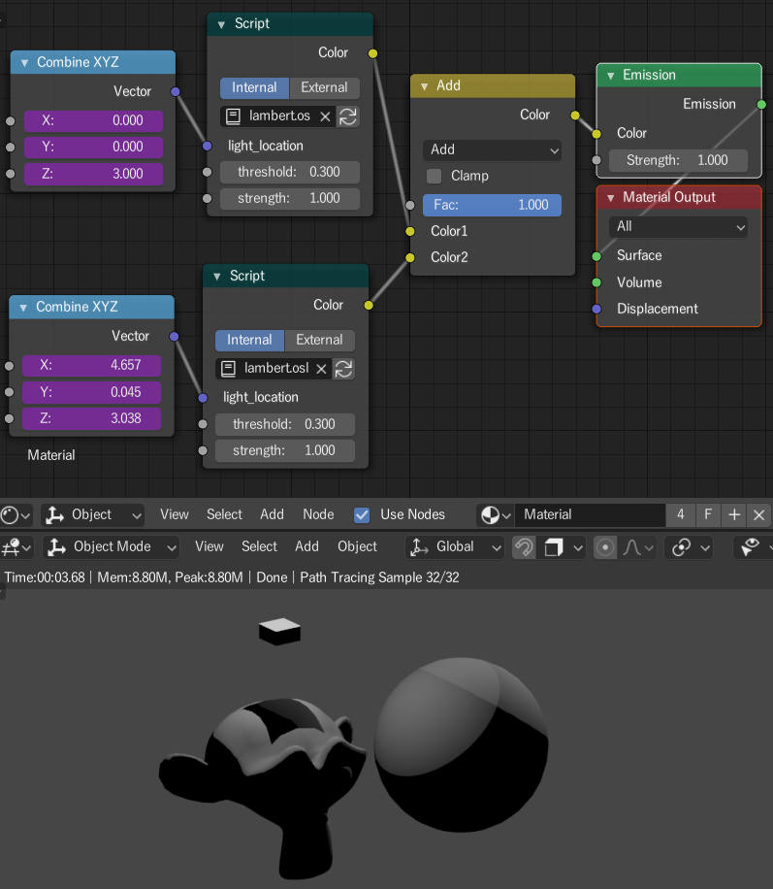The image size is (773, 889).
Task: Unlink the Material datablock with X
Action: point(758,514)
